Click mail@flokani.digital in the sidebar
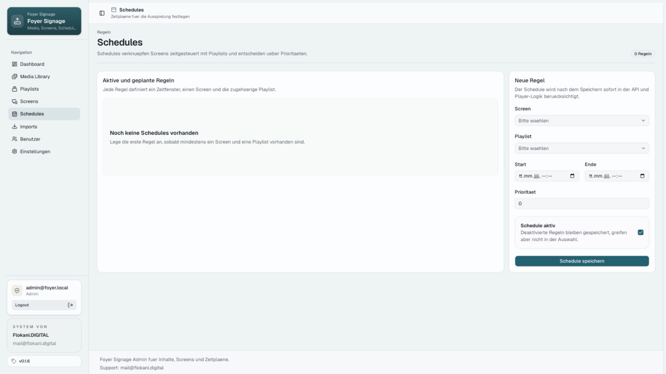The image size is (666, 374). pos(34,344)
